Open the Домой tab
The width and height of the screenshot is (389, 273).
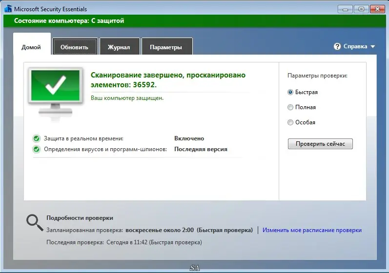coord(32,44)
